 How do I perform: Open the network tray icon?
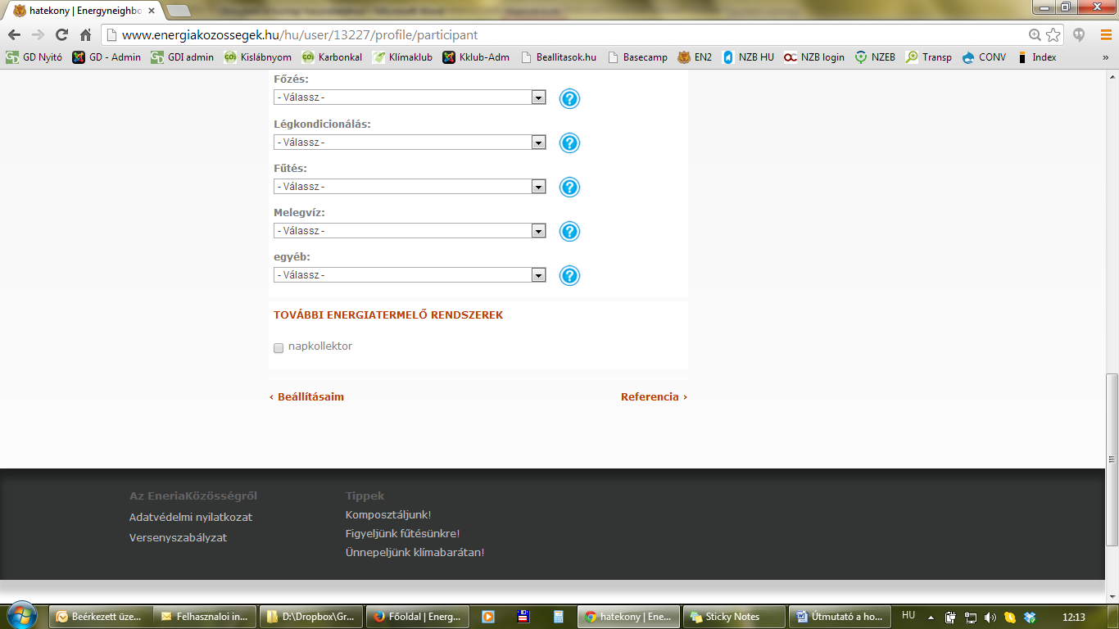[x=971, y=617]
